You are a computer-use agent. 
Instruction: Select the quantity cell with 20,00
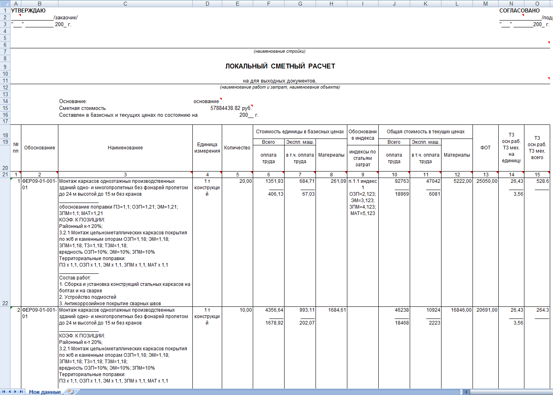pos(237,181)
